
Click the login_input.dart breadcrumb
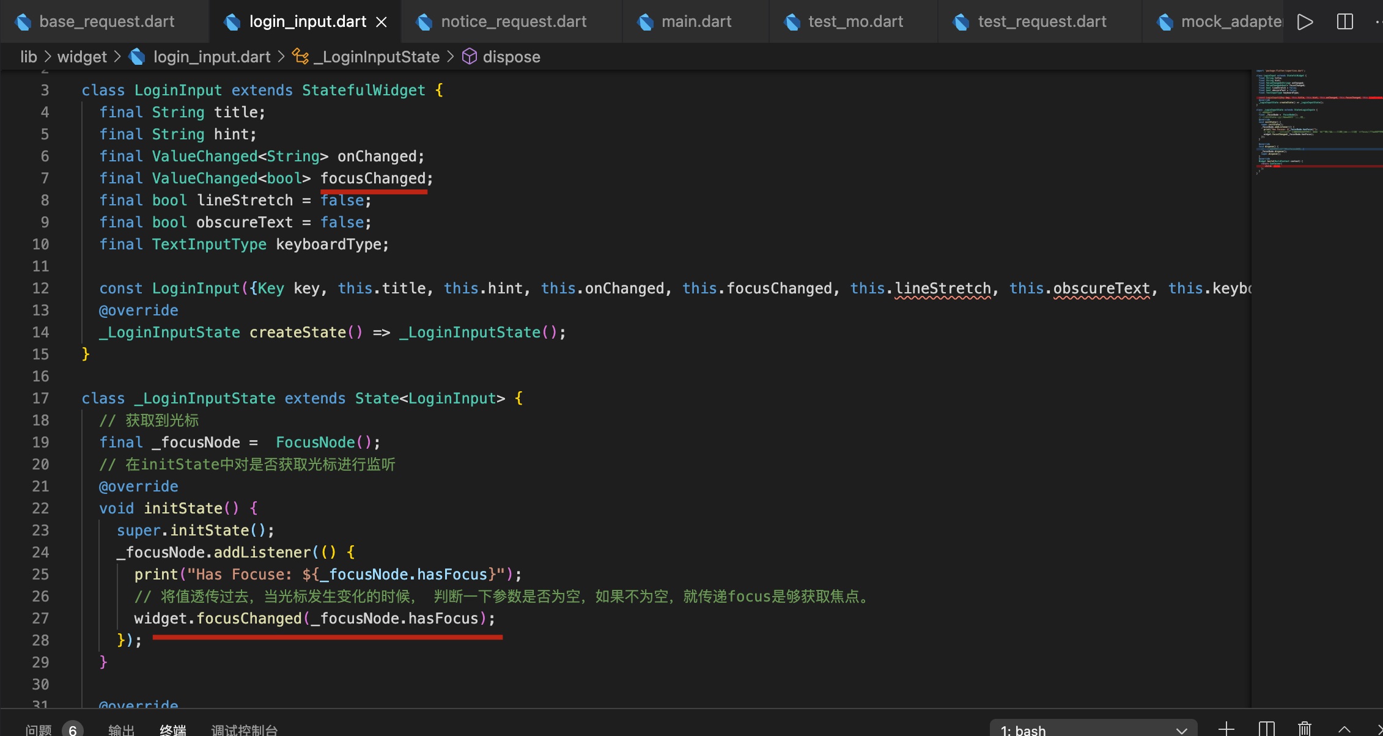tap(212, 57)
